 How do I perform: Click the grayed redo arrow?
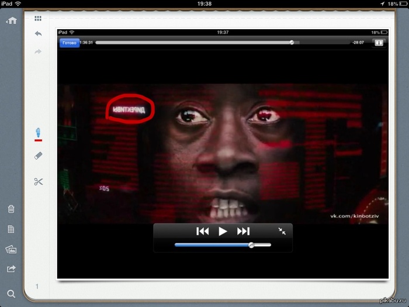click(x=38, y=51)
